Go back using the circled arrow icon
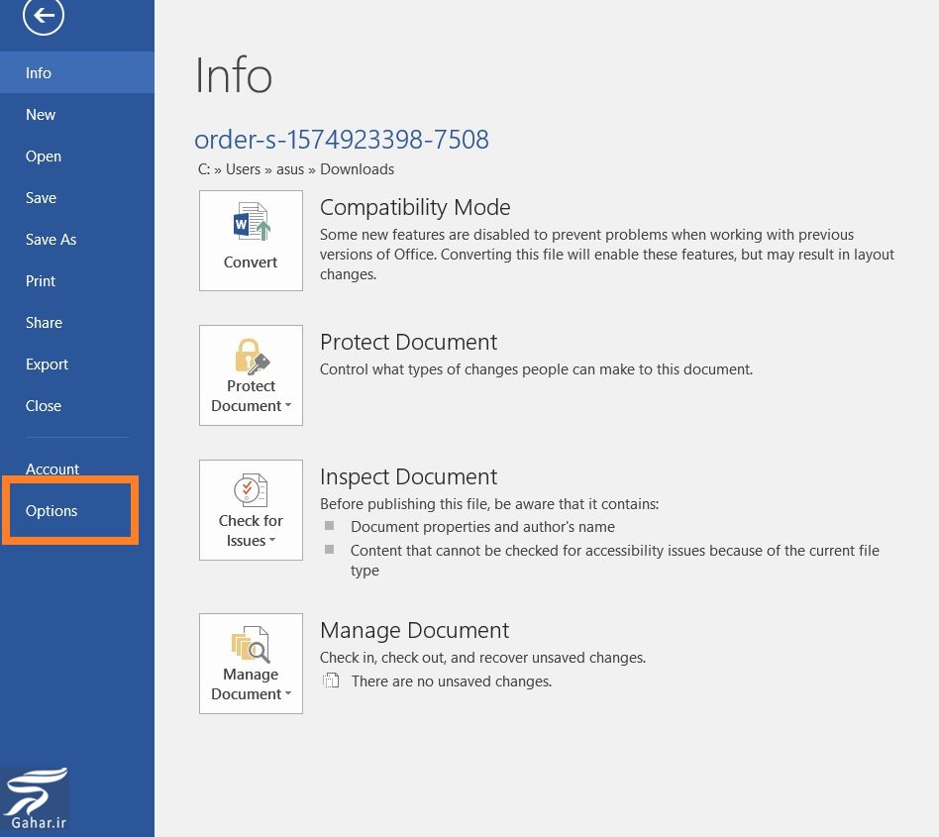This screenshot has width=939, height=837. 44,15
